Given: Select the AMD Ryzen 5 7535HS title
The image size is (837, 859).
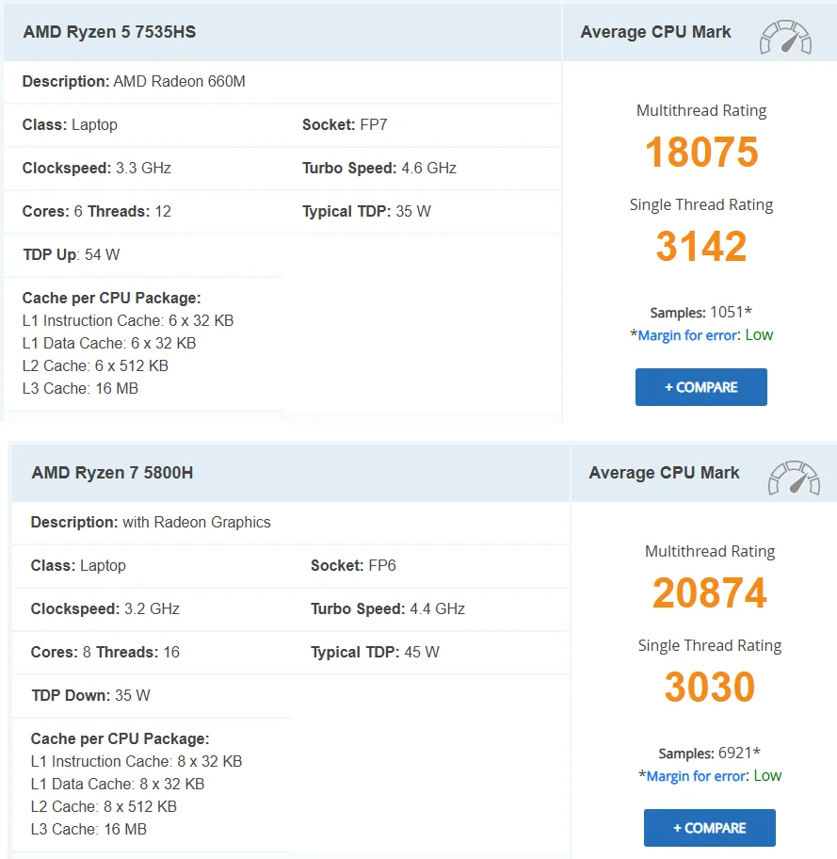Looking at the screenshot, I should tap(109, 32).
